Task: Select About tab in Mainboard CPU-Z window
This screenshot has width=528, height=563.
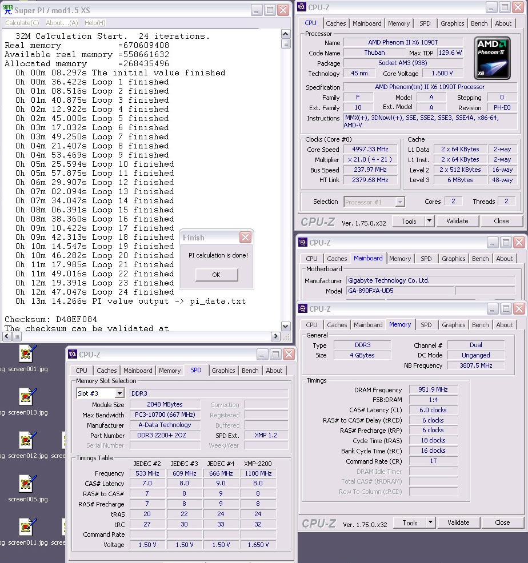Action: click(504, 259)
